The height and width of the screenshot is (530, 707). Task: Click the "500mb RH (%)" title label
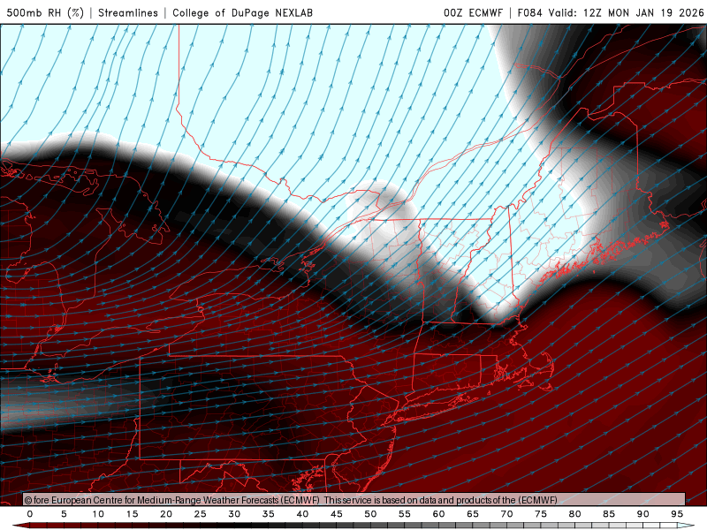click(x=45, y=12)
